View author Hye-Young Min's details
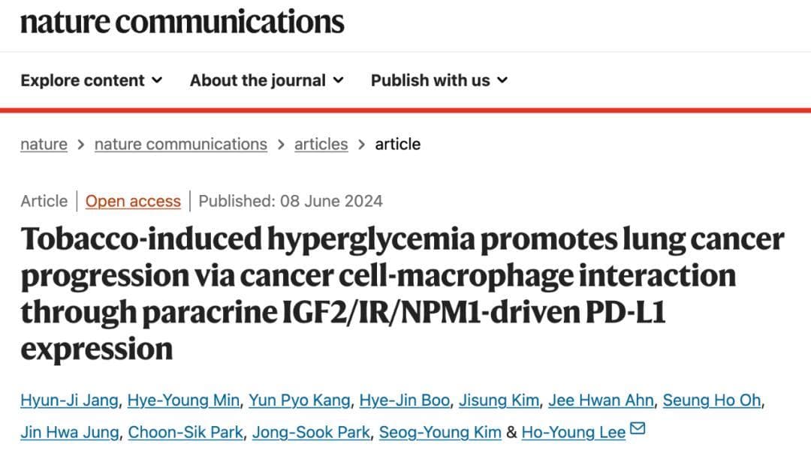Screen dimensions: 811x459 (x=183, y=400)
